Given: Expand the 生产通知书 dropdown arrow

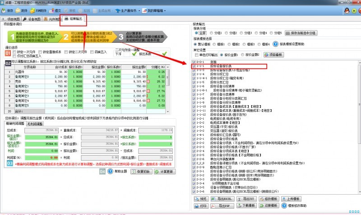Looking at the screenshot, I should pos(139,11).
